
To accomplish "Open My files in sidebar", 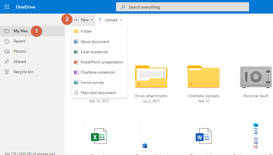I will pyautogui.click(x=32, y=31).
